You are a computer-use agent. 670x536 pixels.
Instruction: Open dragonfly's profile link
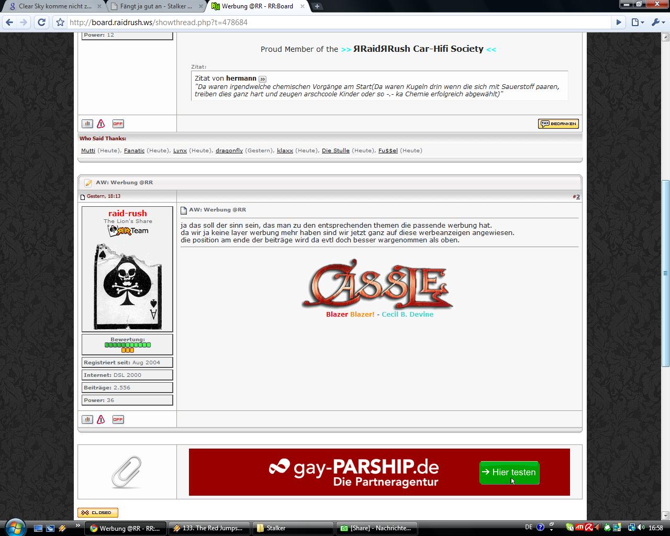[x=229, y=150]
